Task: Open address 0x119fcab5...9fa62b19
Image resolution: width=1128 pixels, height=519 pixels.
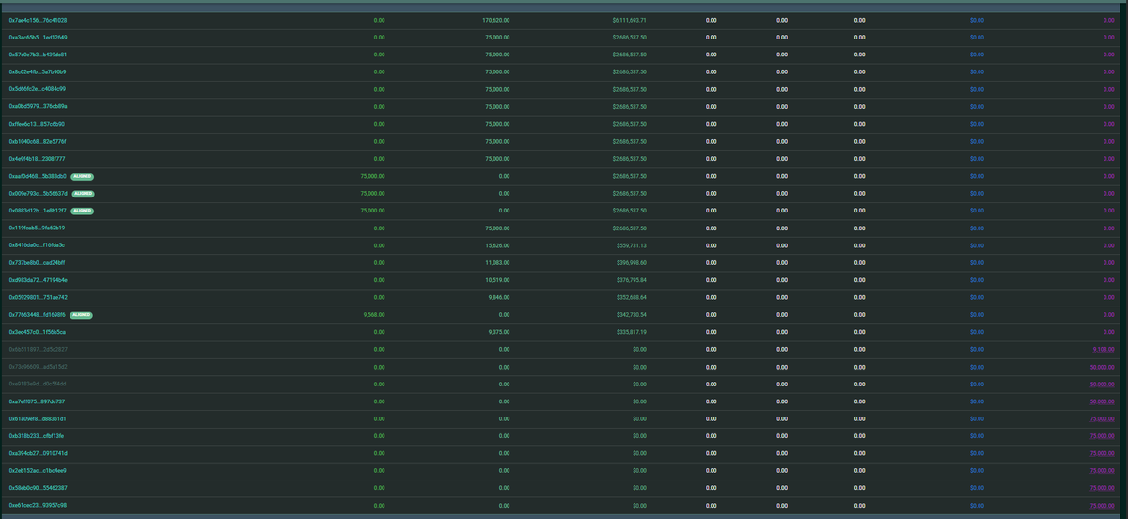Action: click(x=37, y=228)
